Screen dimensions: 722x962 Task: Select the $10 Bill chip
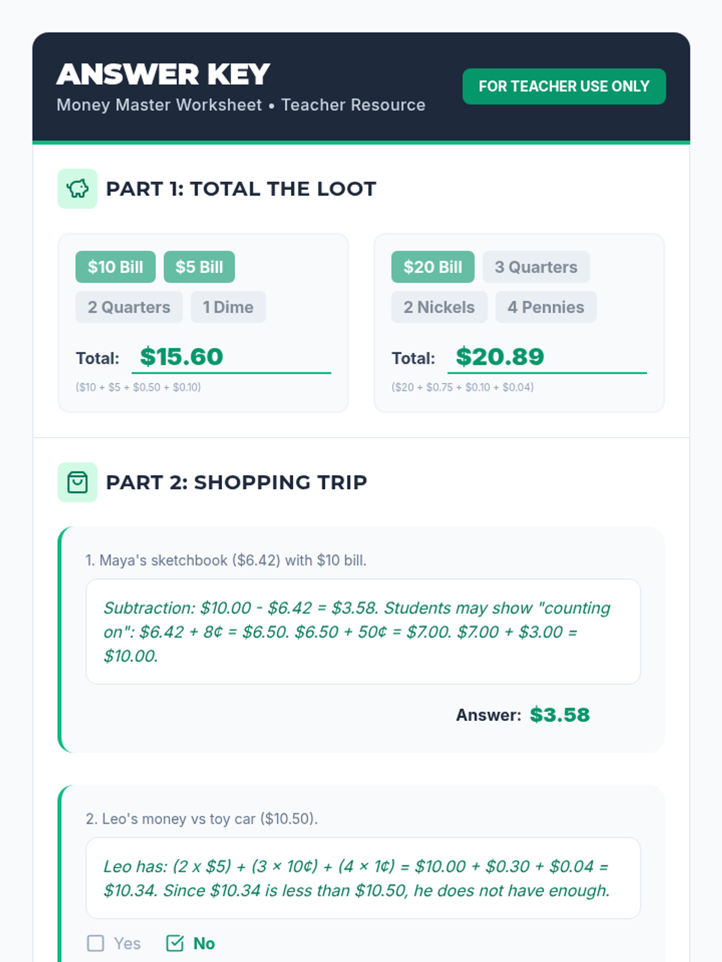pos(116,267)
